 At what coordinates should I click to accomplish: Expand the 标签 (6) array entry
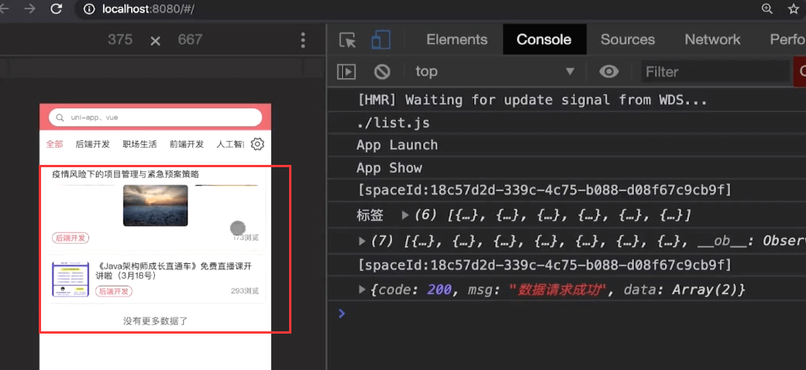point(405,215)
